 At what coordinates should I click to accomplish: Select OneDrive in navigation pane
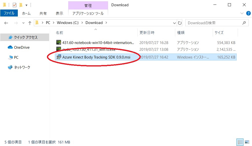tap(22, 47)
